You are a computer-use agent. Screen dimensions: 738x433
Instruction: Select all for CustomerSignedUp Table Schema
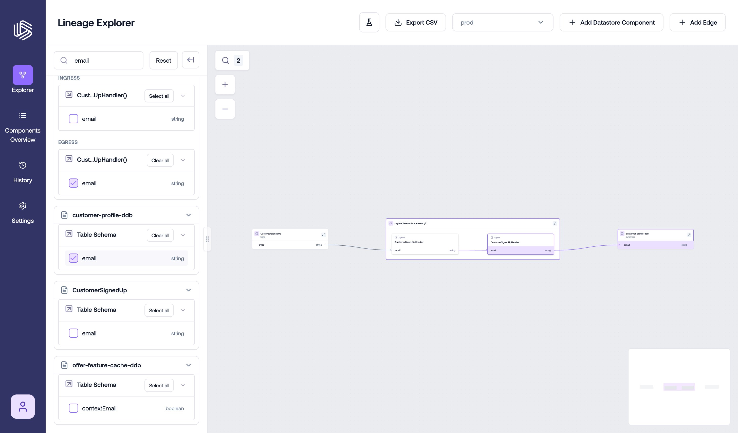[159, 310]
